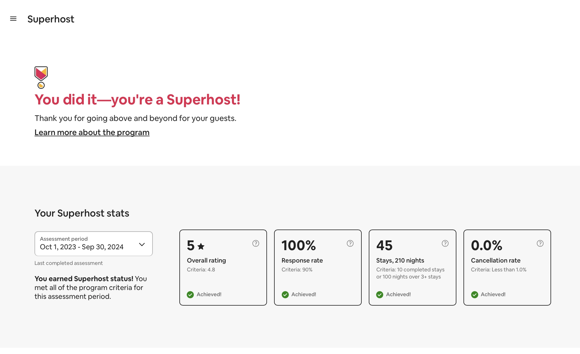Viewport: 580px width, 354px height.
Task: Open Learn more about the program link
Action: [92, 132]
